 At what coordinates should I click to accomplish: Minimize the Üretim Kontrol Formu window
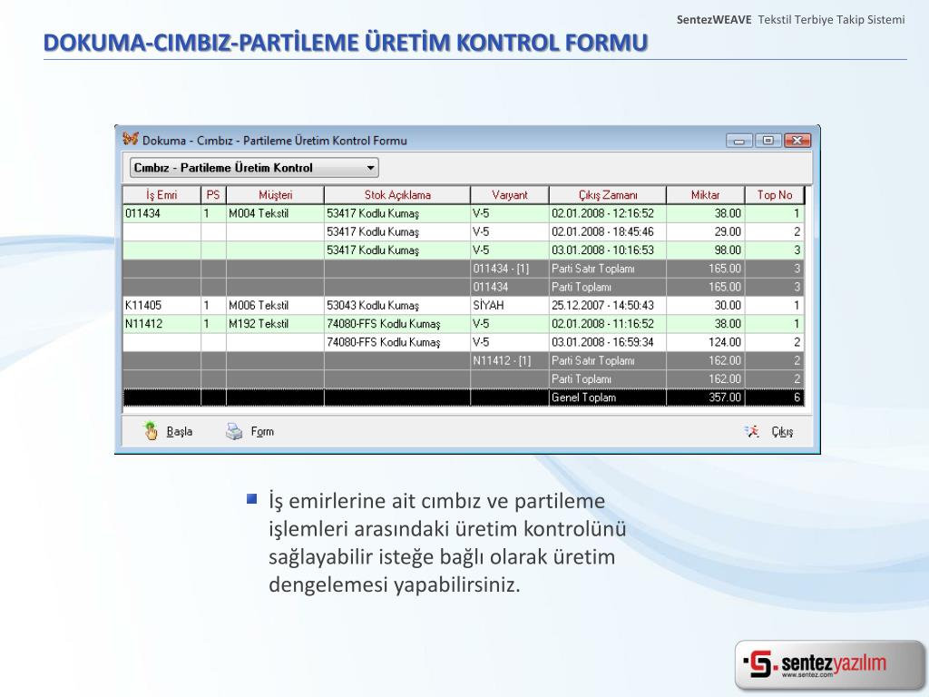[x=738, y=141]
